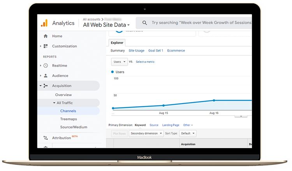This screenshot has height=171, width=292.
Task: Click the blue Users legend dot
Action: coord(112,72)
